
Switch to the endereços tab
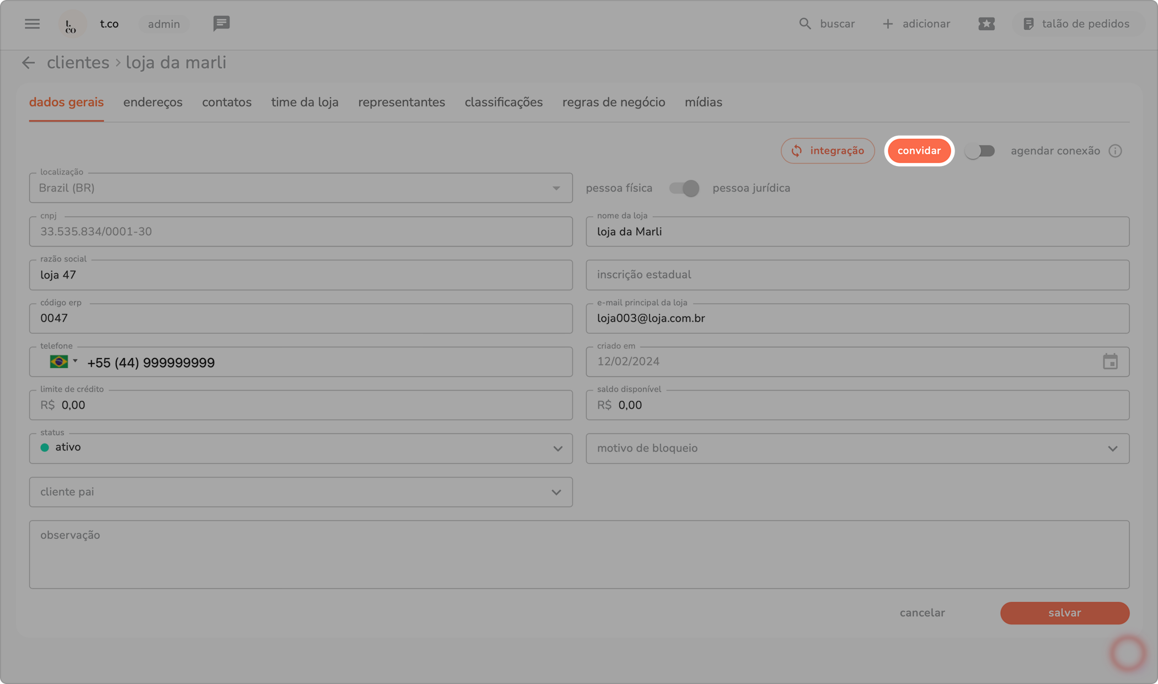point(153,102)
